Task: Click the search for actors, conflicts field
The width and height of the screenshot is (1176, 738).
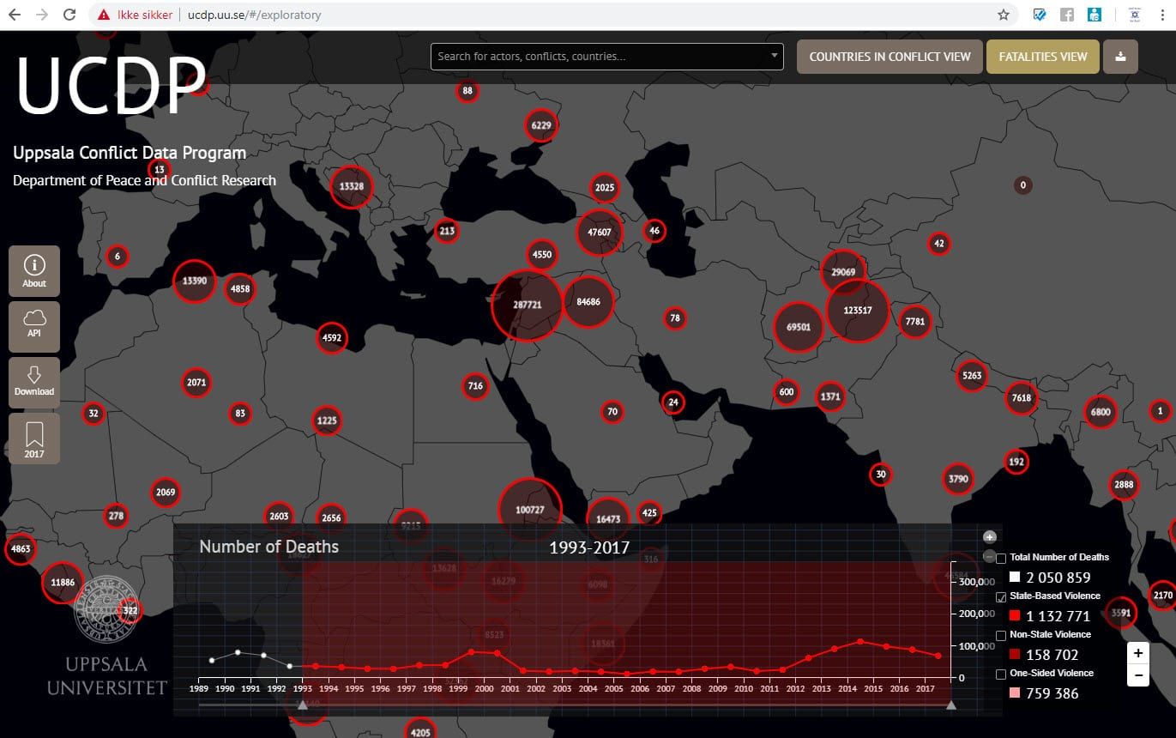Action: 599,57
